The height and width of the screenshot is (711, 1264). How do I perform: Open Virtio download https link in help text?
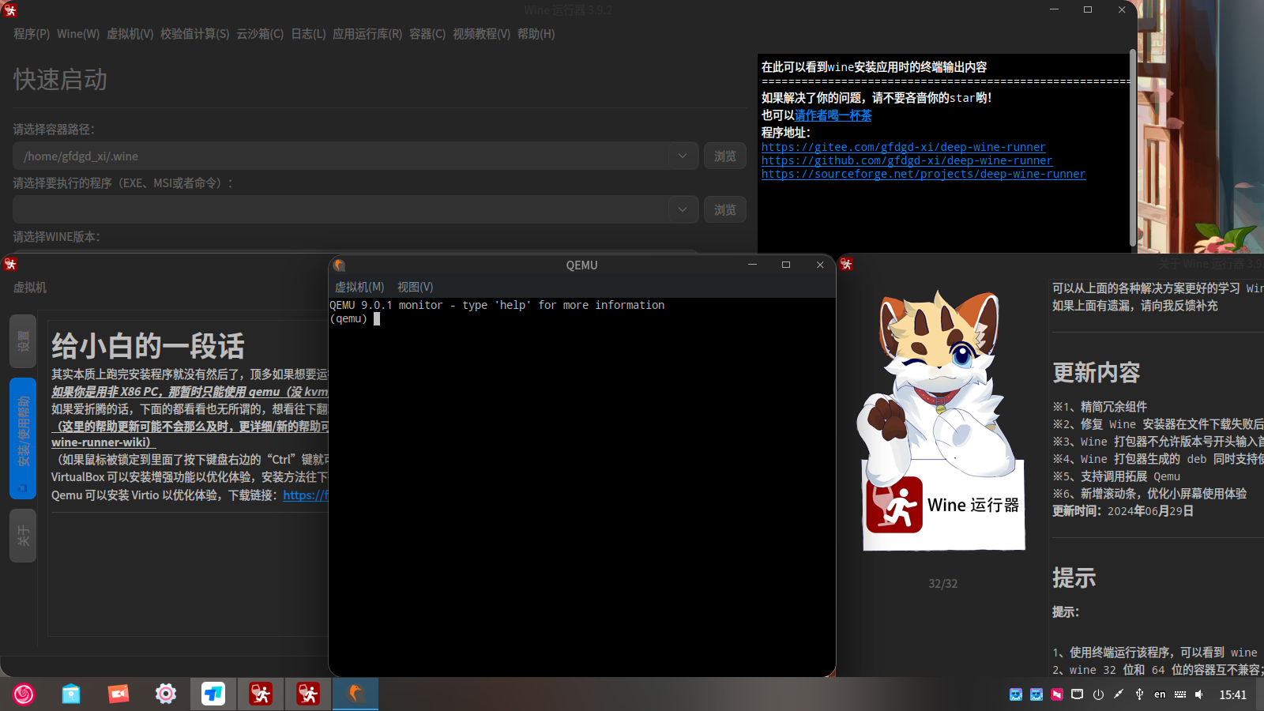305,495
